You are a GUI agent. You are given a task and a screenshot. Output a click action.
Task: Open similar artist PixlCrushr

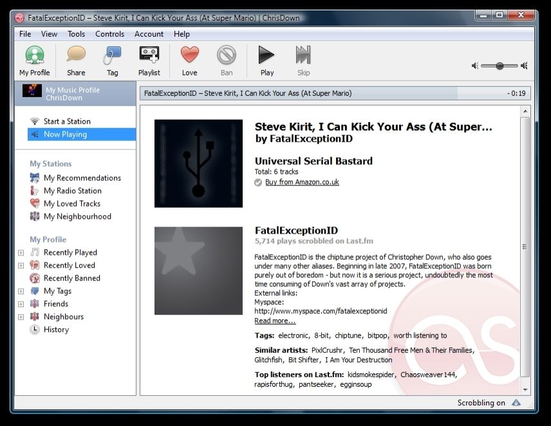click(x=327, y=350)
